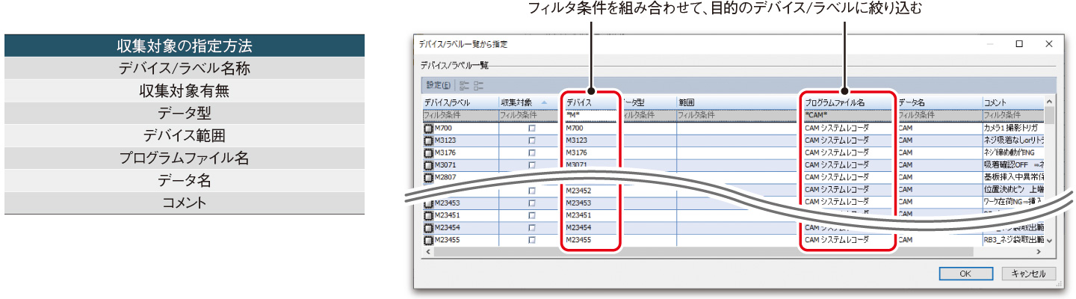Click the device icon beside M3176
This screenshot has width=1076, height=299.
click(429, 152)
